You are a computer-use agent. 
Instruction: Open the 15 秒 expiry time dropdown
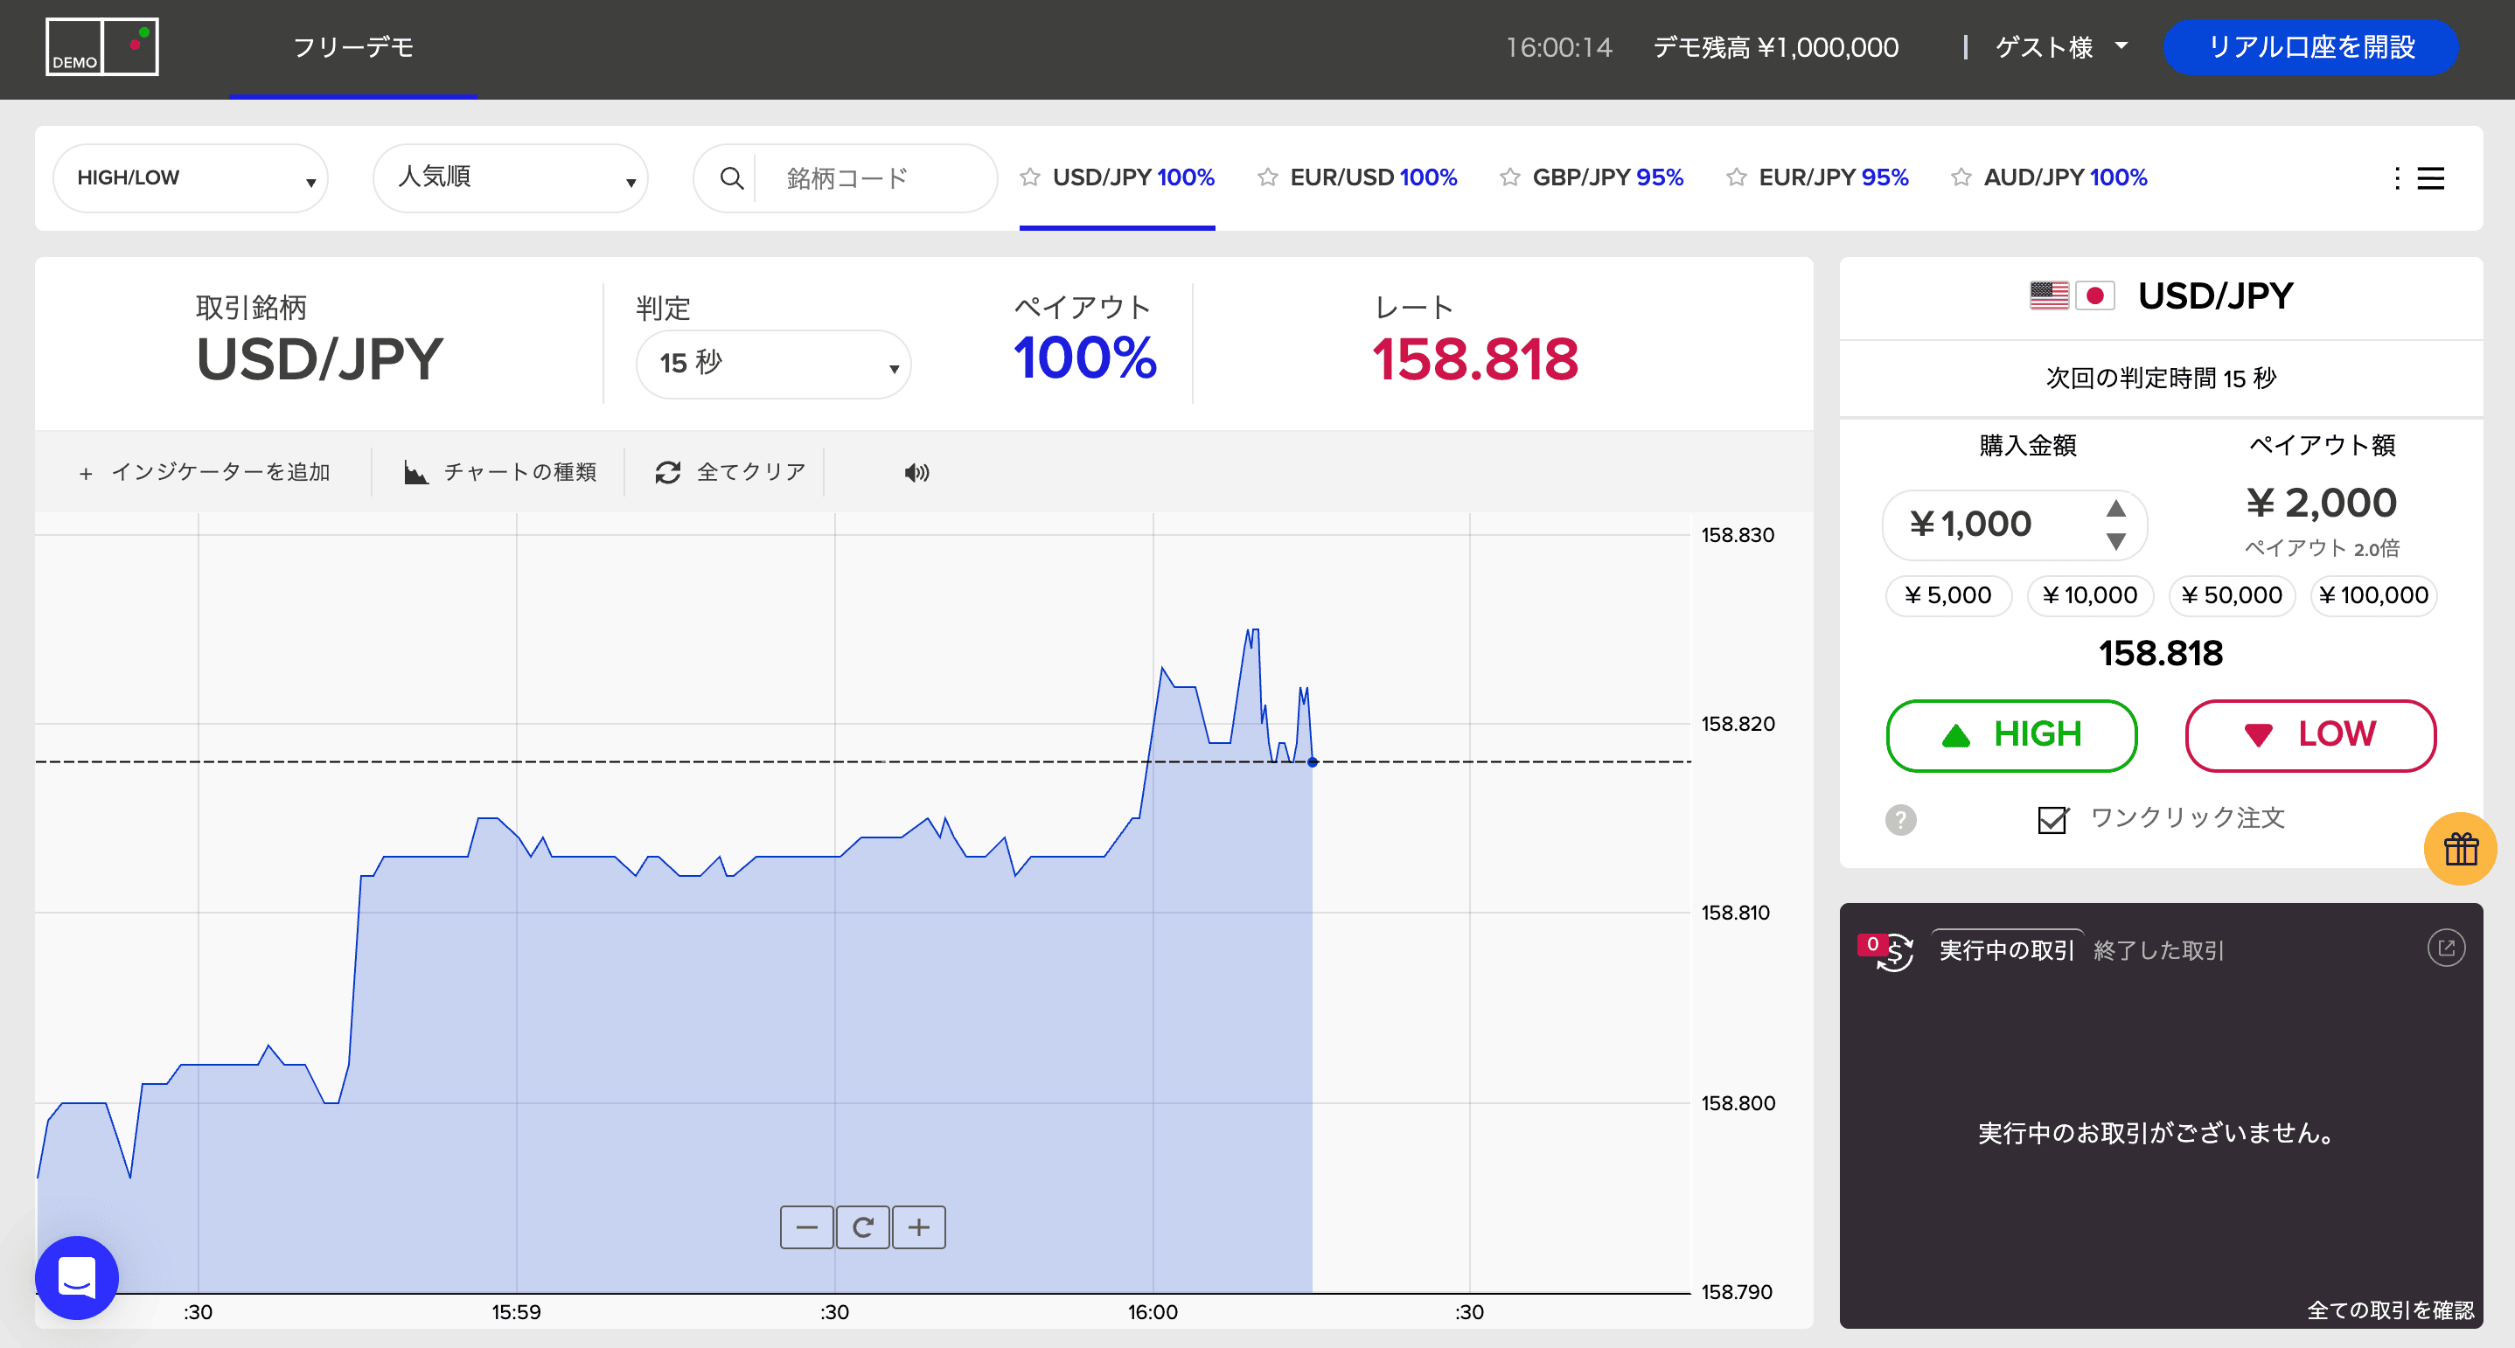772,364
